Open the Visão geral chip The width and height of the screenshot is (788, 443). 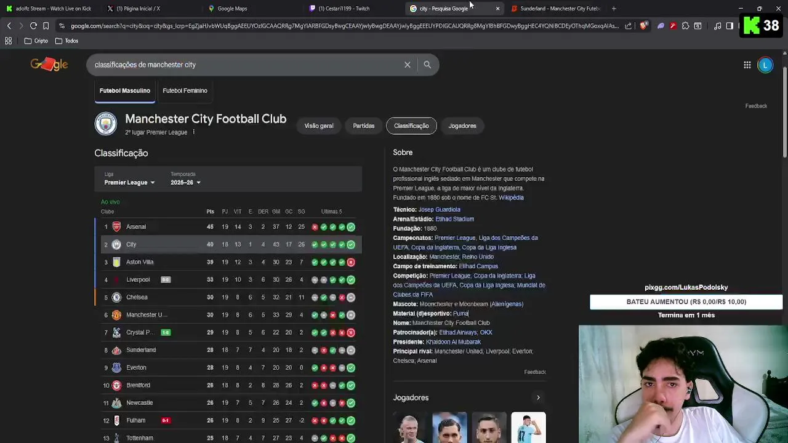click(x=319, y=126)
